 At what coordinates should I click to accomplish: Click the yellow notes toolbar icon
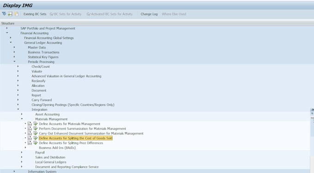pos(16,14)
